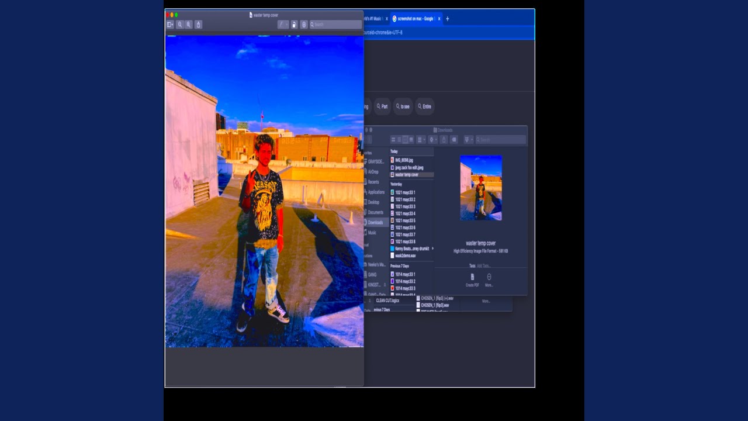This screenshot has width=748, height=421.
Task: Focus Finder Downloads Search field
Action: pos(501,140)
